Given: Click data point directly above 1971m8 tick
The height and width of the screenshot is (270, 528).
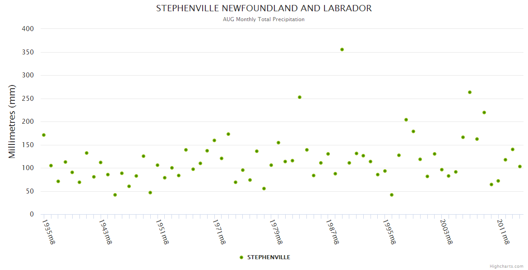Looking at the screenshot, I should click(x=214, y=140).
